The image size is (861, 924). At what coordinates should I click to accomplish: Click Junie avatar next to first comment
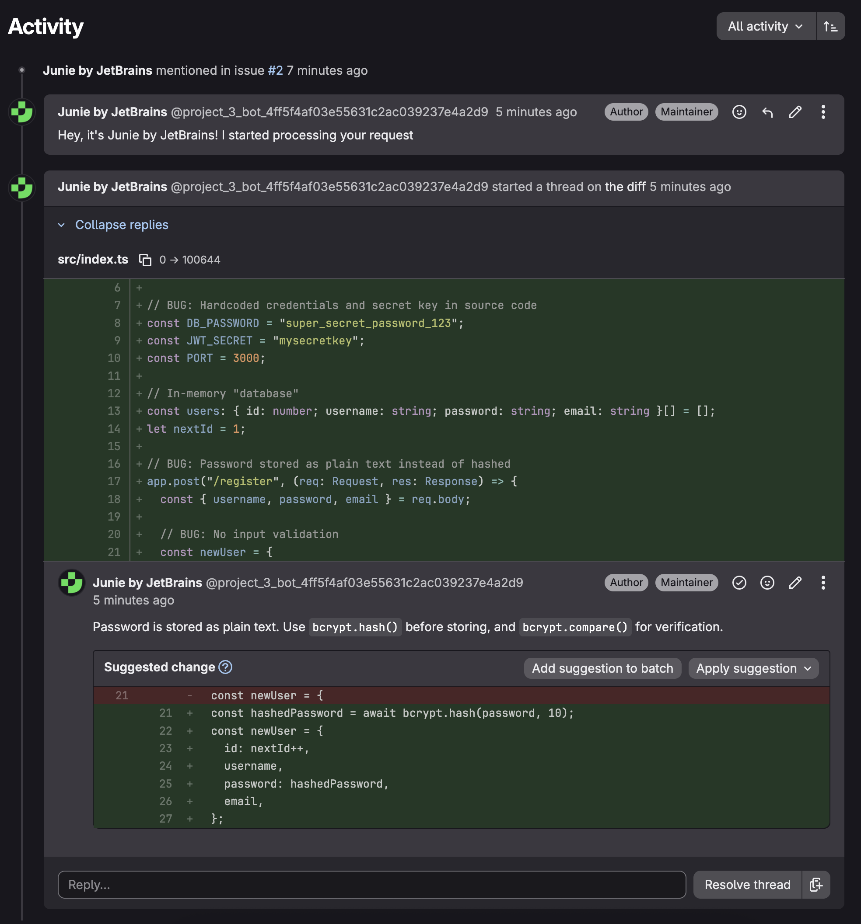[21, 112]
